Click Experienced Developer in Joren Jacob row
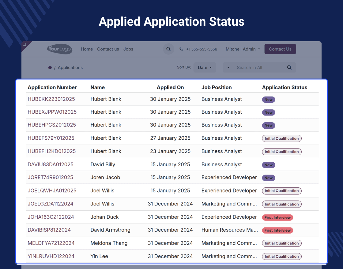The height and width of the screenshot is (269, 343). tap(229, 177)
